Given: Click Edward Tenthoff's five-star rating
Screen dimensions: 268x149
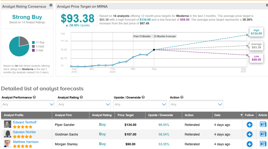Looking at the screenshot, I should pos(23,127).
